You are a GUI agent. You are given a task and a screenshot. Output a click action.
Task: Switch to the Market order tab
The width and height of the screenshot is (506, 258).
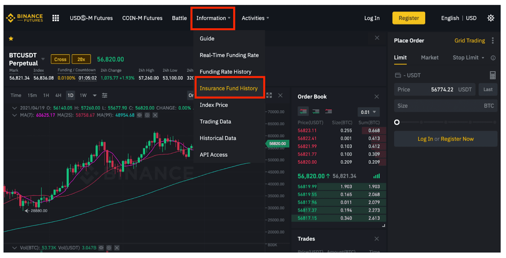pos(429,58)
